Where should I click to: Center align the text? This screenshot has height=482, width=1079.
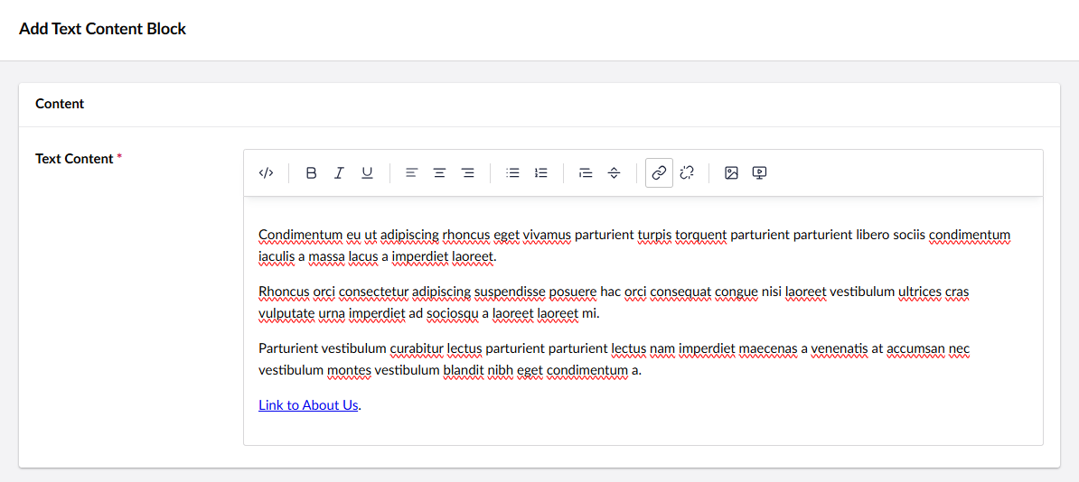pos(439,173)
